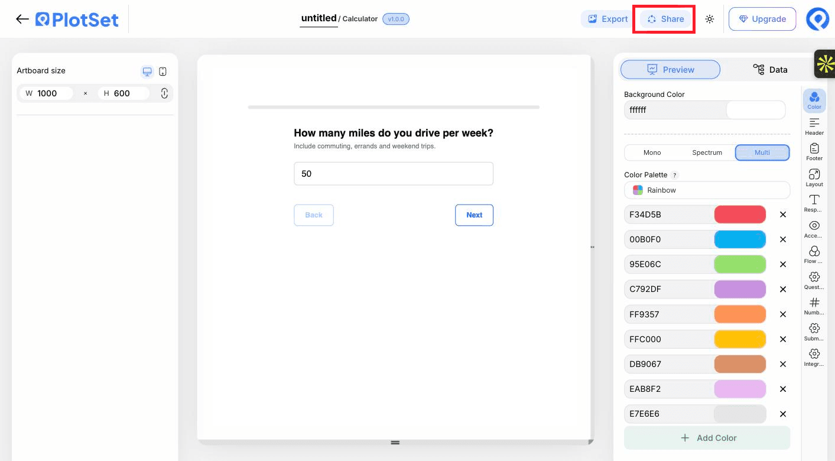Click the untitled project name
This screenshot has height=461, width=835.
pos(319,18)
